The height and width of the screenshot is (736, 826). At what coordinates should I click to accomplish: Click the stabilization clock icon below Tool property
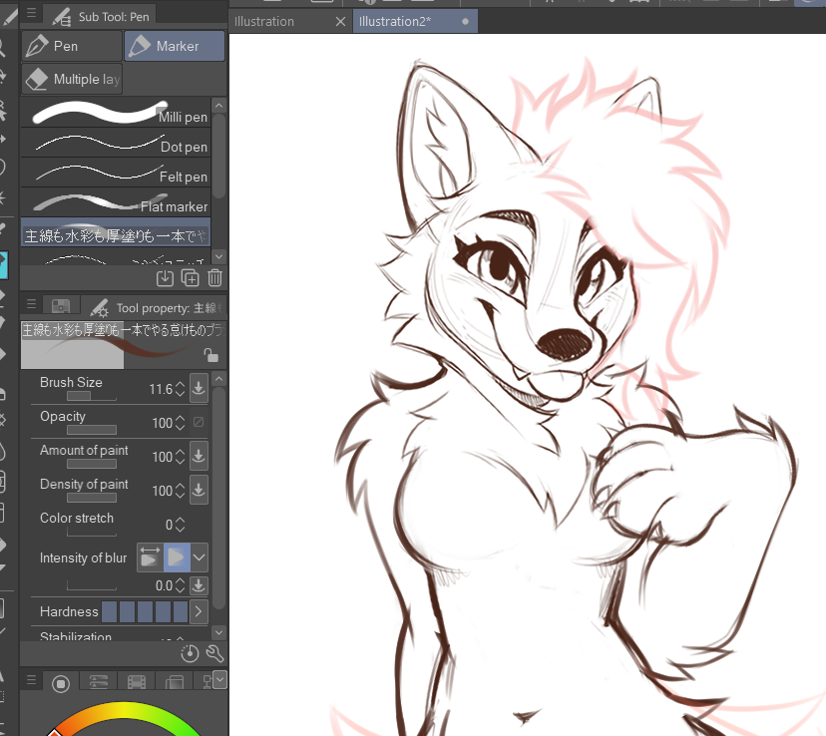190,653
